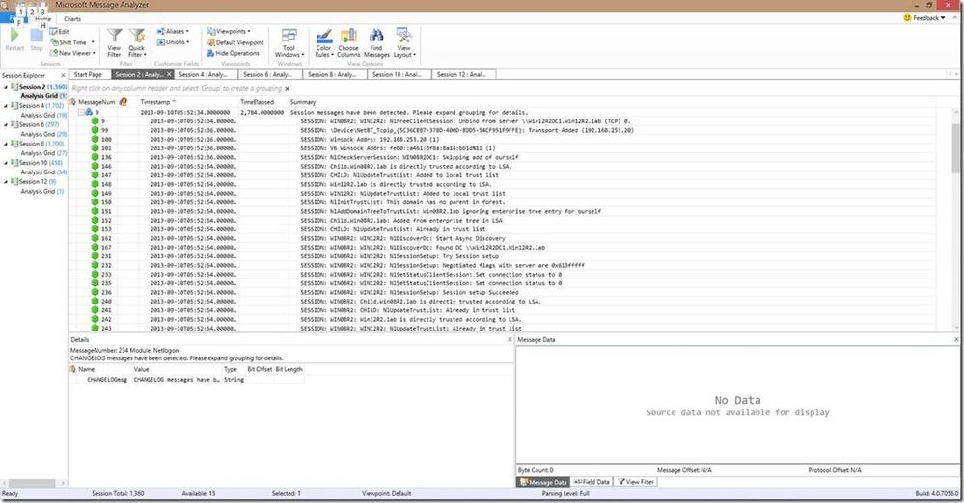Open the Tool Windows menu
The height and width of the screenshot is (503, 964).
289,42
